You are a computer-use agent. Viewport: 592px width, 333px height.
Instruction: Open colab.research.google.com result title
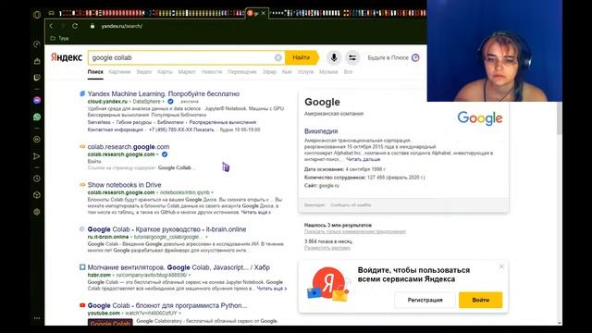(x=129, y=146)
